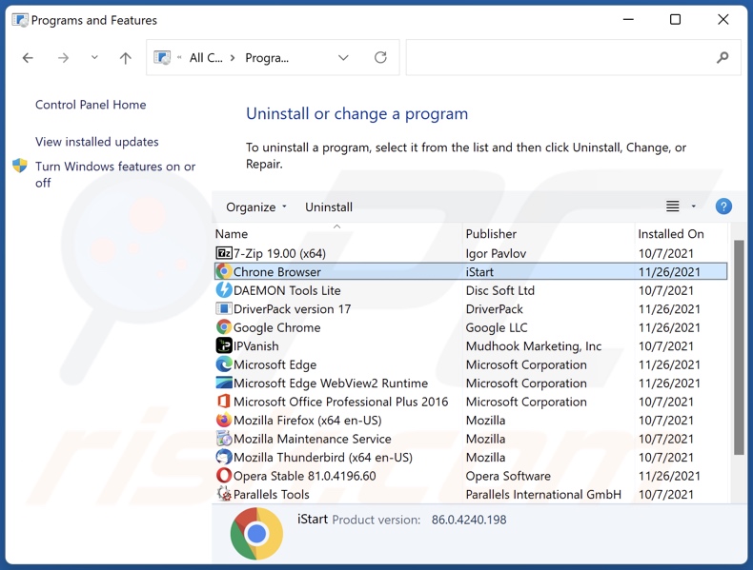Click the Progra... breadcrumb

coord(267,58)
